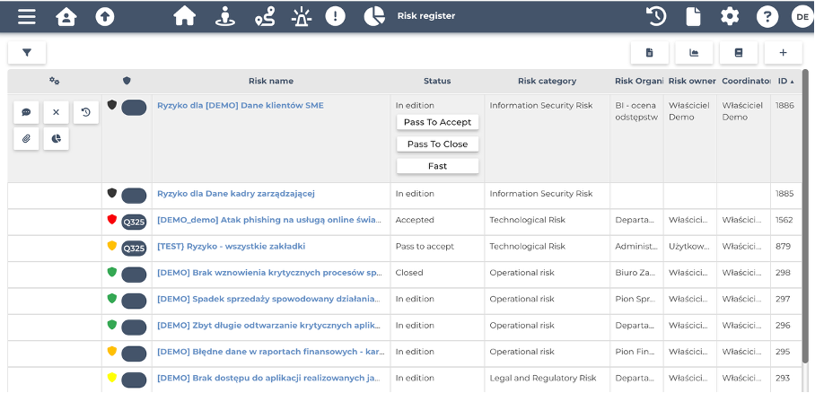Open the hamburger main menu
This screenshot has width=815, height=393.
click(27, 16)
